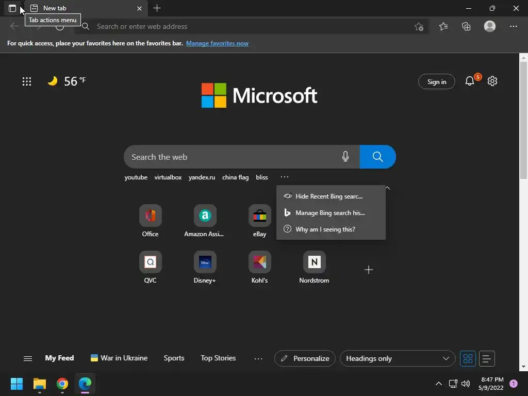Image resolution: width=528 pixels, height=396 pixels.
Task: Toggle the recent searches more options dots
Action: tap(285, 177)
